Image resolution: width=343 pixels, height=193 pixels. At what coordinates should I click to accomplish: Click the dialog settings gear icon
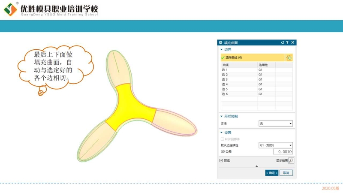[x=220, y=42]
